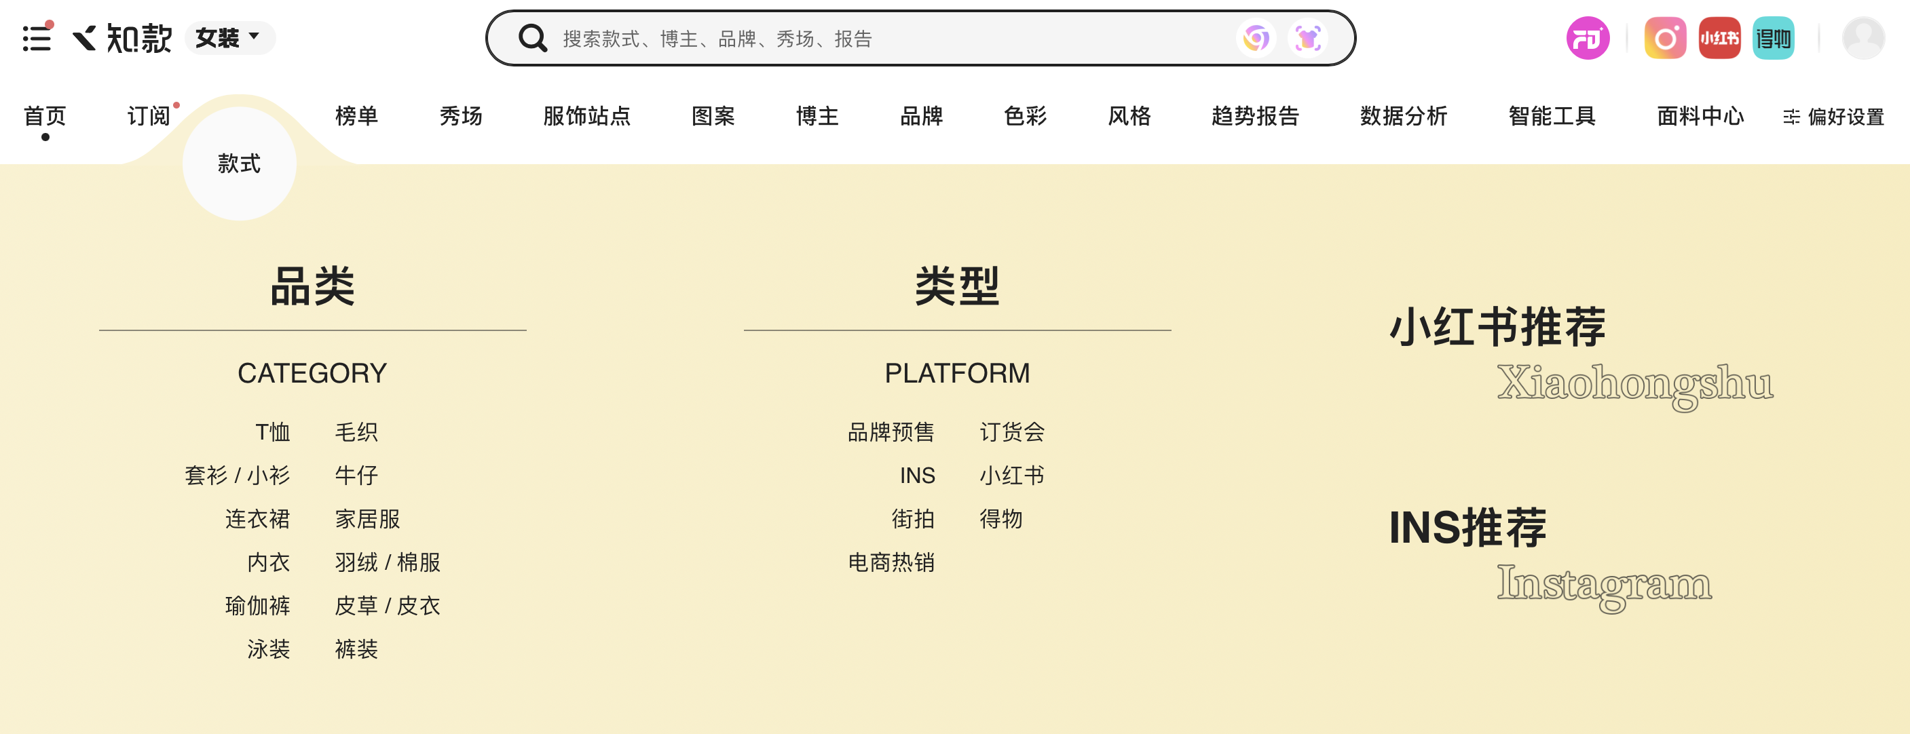This screenshot has width=1910, height=734.
Task: Choose the 家居服 category
Action: coord(367,519)
